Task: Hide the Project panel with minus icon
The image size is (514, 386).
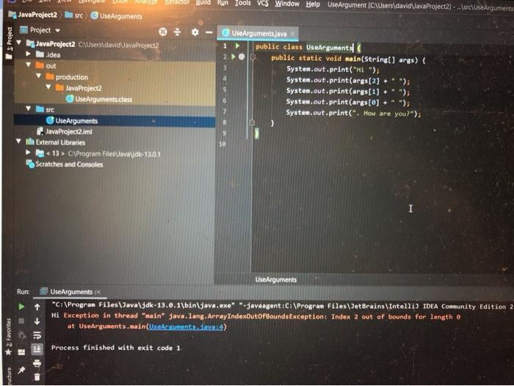Action: point(209,32)
